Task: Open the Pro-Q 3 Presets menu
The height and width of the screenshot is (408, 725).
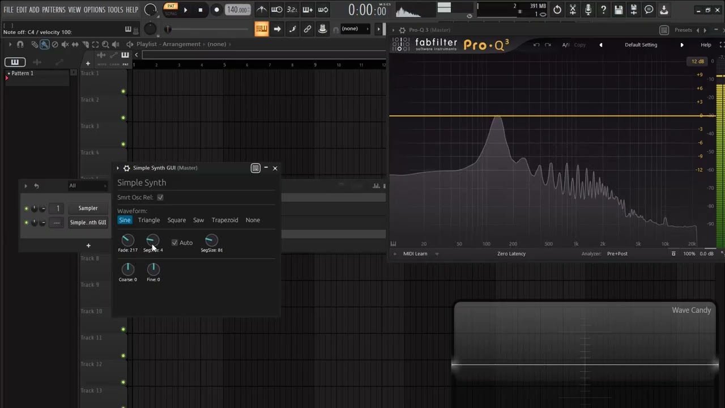Action: [683, 30]
